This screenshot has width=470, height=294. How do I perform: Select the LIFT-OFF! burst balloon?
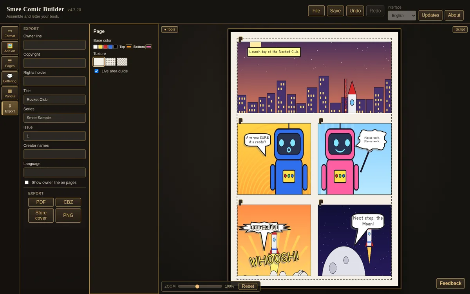pyautogui.click(x=264, y=227)
